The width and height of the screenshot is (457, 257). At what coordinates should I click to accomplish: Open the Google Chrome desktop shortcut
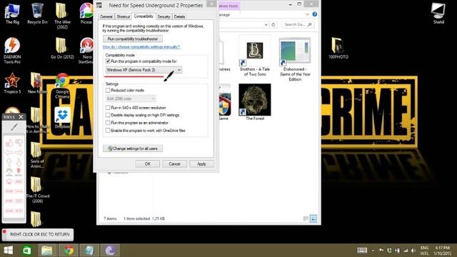pyautogui.click(x=62, y=86)
